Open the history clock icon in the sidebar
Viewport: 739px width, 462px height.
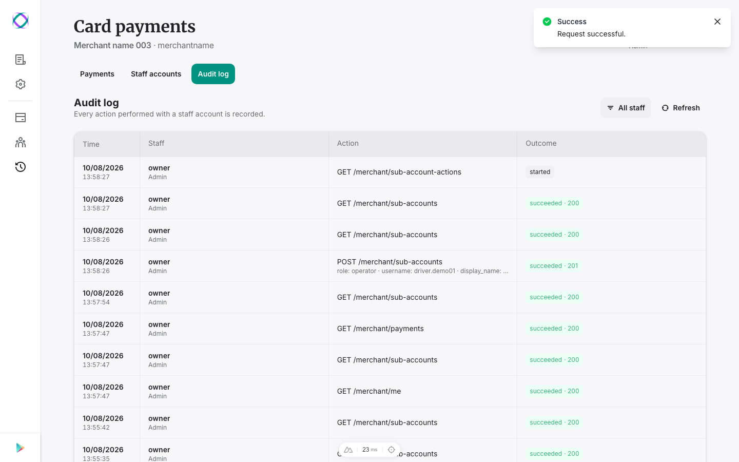coord(21,167)
